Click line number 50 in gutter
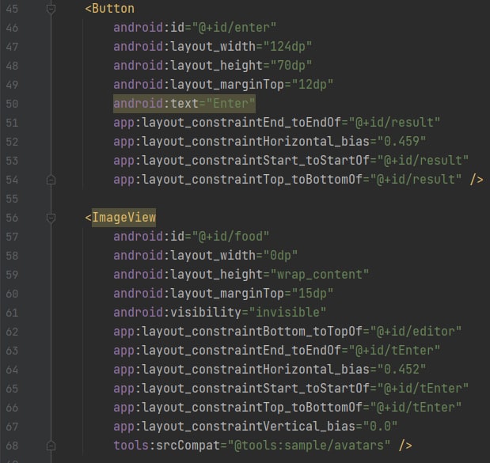 click(x=12, y=104)
